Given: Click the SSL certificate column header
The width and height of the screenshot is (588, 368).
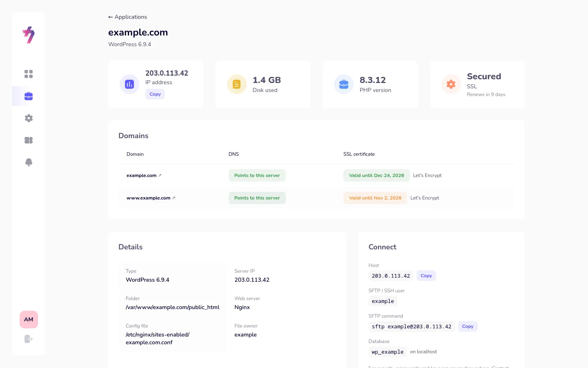Looking at the screenshot, I should tap(359, 154).
